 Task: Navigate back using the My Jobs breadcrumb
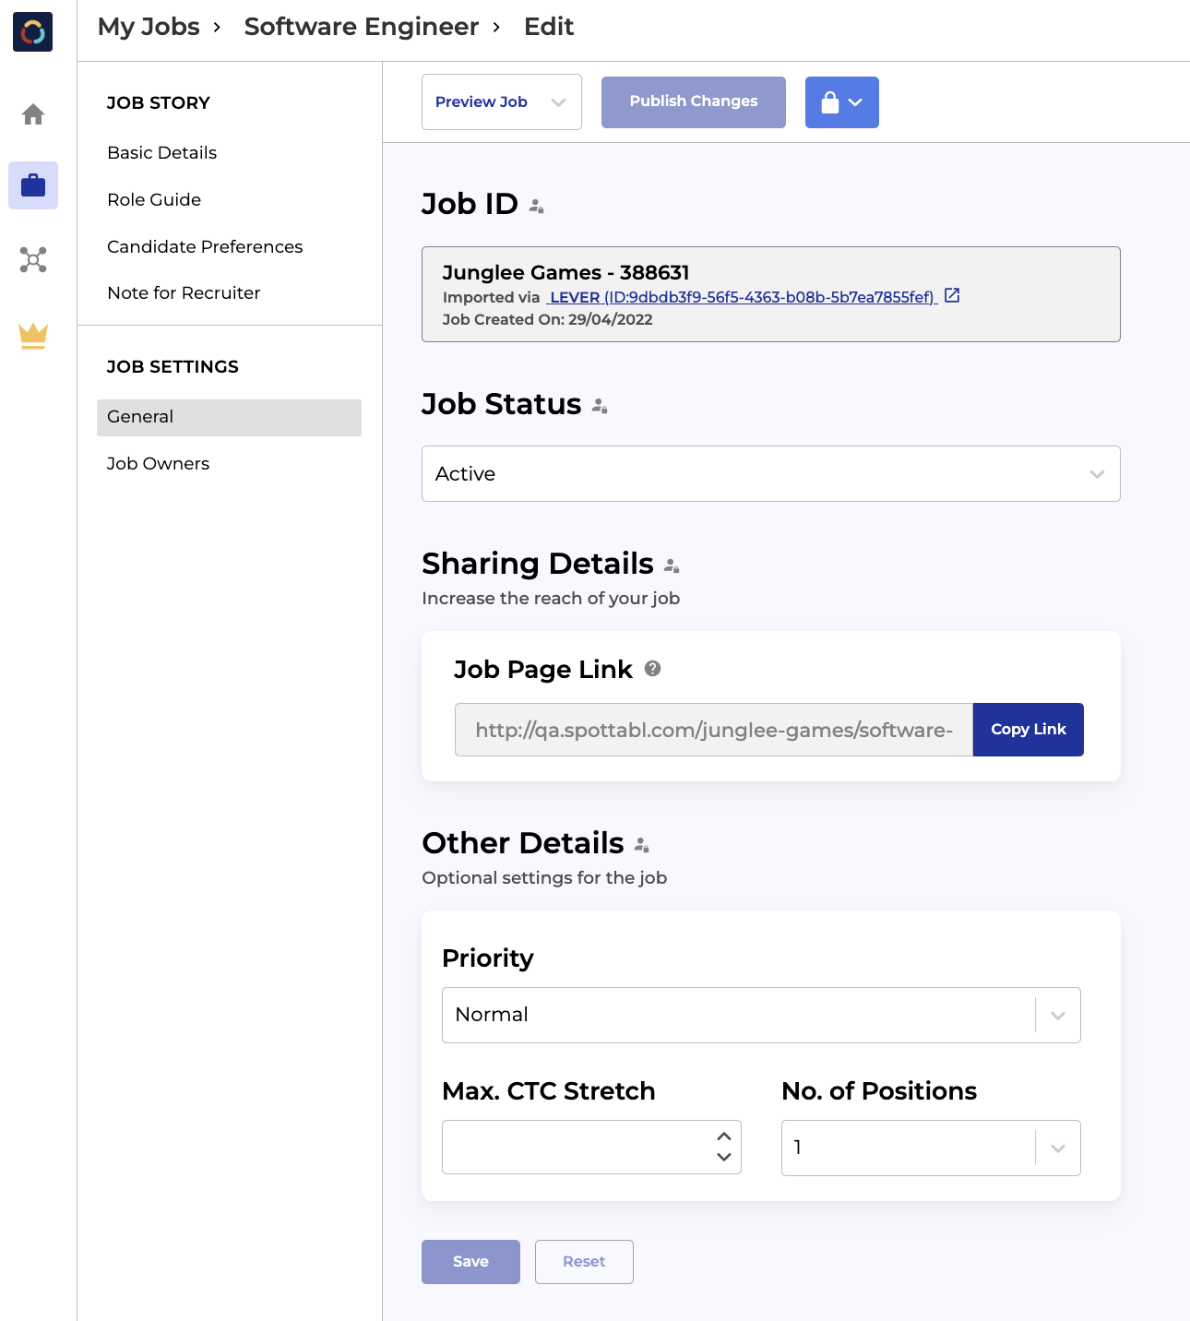click(148, 27)
